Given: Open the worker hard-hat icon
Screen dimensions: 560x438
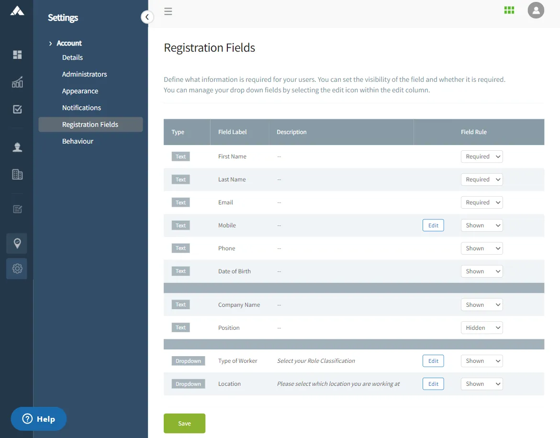Looking at the screenshot, I should (x=17, y=147).
